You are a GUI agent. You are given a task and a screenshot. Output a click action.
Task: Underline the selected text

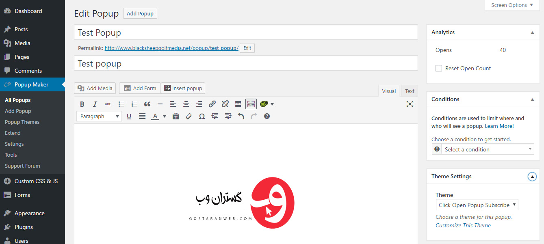tap(129, 116)
